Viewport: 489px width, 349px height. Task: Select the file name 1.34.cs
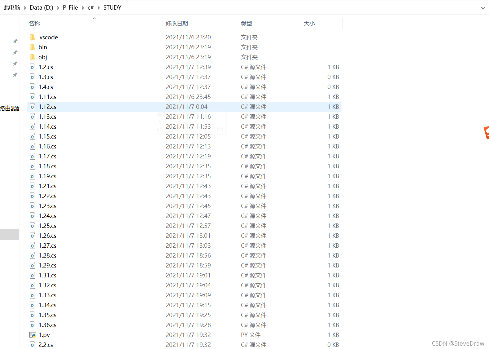(x=47, y=305)
